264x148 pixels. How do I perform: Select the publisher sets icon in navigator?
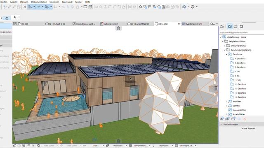pos(241,26)
